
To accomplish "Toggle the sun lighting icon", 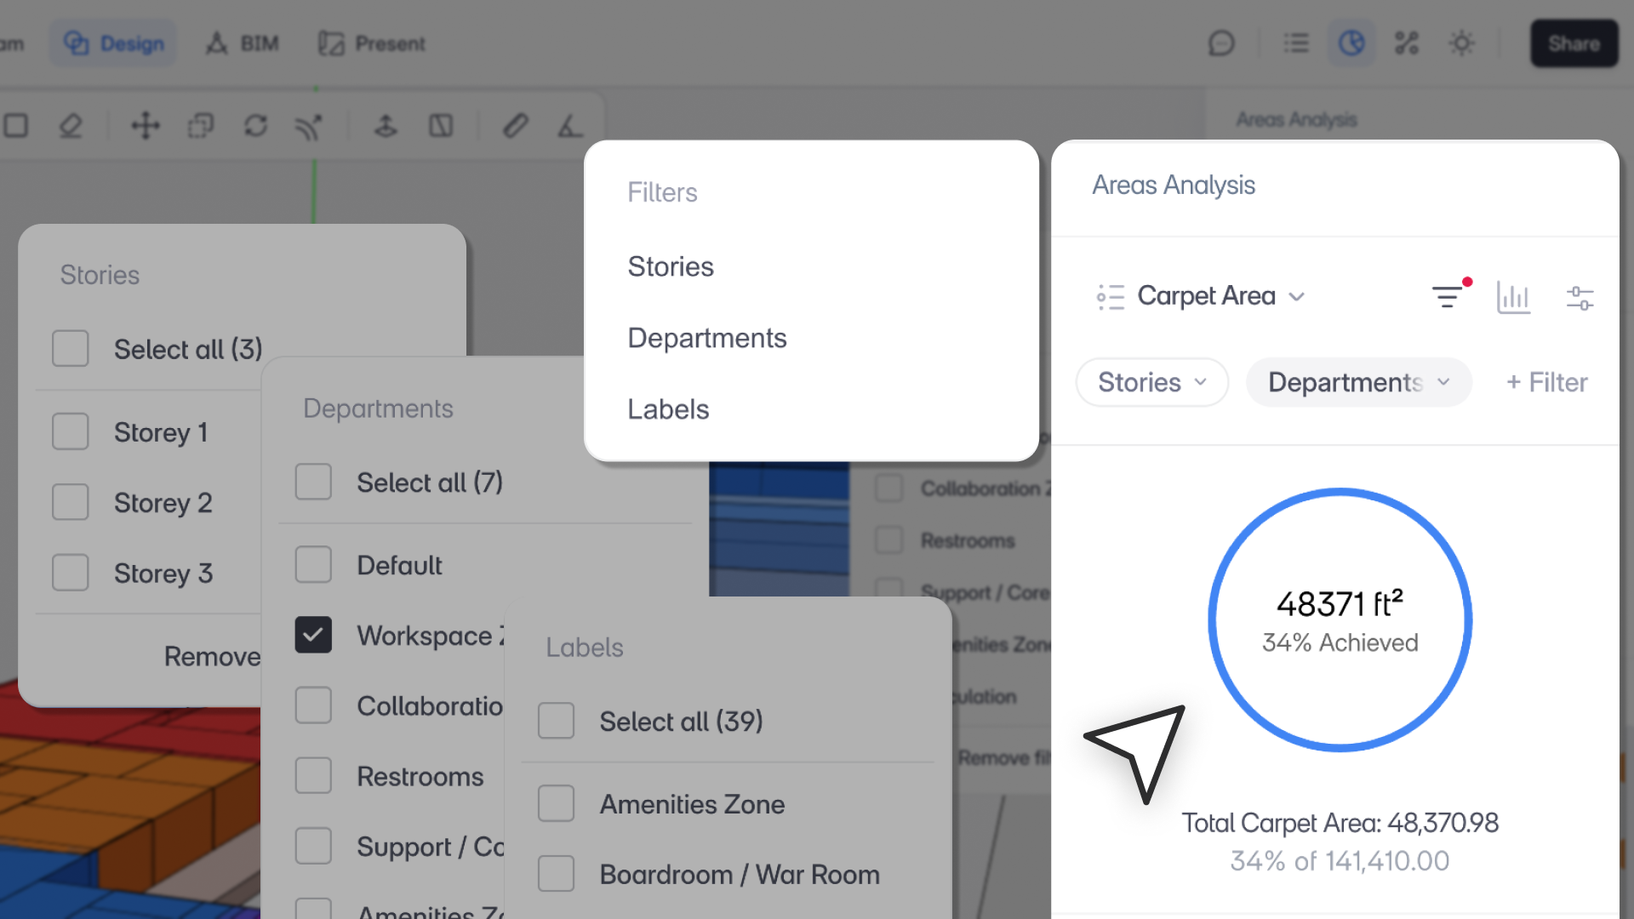I will (x=1461, y=43).
